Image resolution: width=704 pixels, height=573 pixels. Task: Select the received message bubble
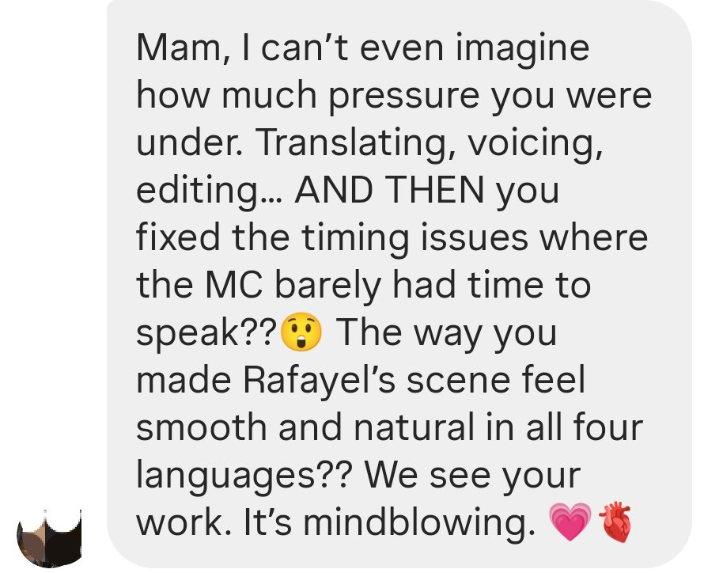tap(399, 284)
